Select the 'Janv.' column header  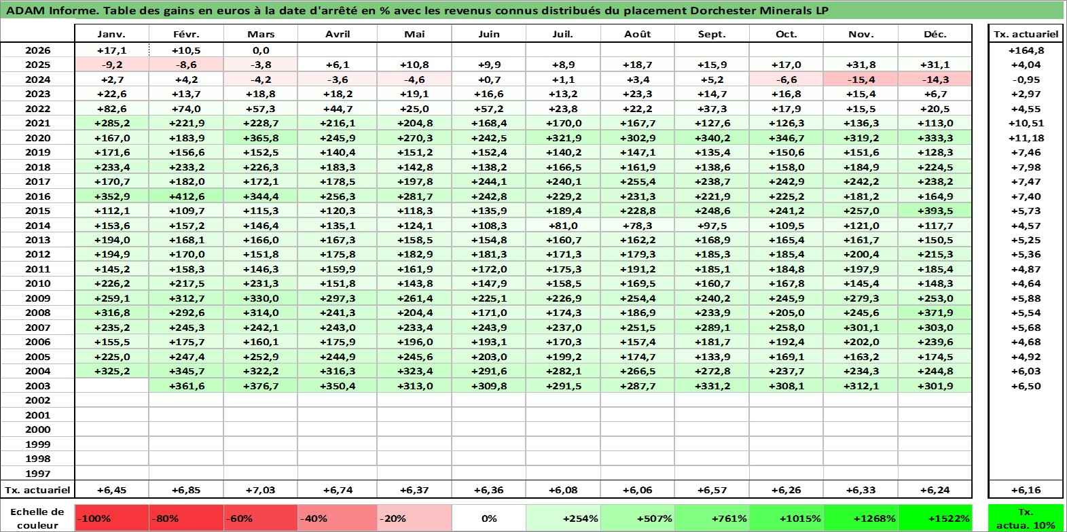(111, 34)
